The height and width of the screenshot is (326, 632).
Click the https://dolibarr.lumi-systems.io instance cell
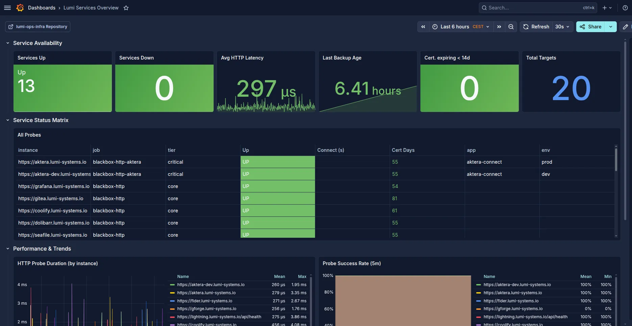pos(53,223)
